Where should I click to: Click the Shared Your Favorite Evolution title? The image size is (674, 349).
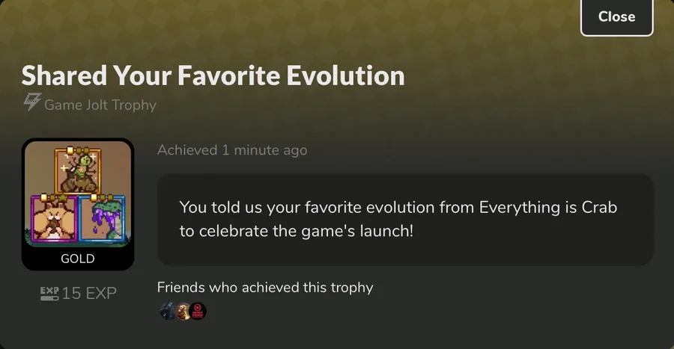213,75
